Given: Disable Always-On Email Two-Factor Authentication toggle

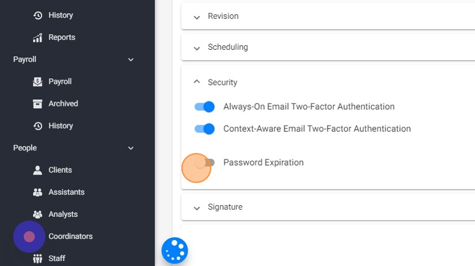Looking at the screenshot, I should 204,107.
